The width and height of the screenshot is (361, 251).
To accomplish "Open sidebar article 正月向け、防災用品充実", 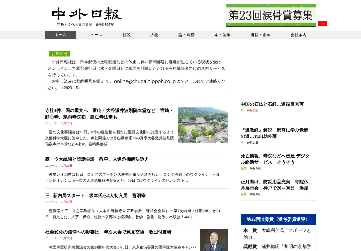I will (275, 185).
